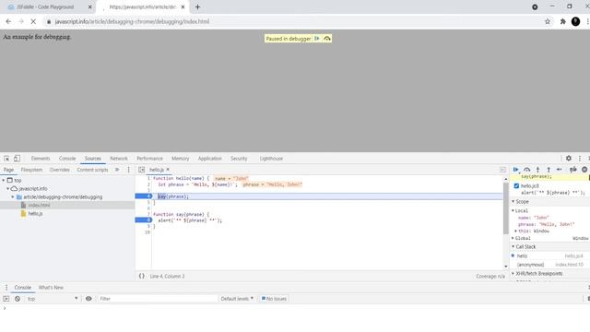This screenshot has width=590, height=332.
Task: Open console drawer three-dot menu
Action: pos(6,287)
